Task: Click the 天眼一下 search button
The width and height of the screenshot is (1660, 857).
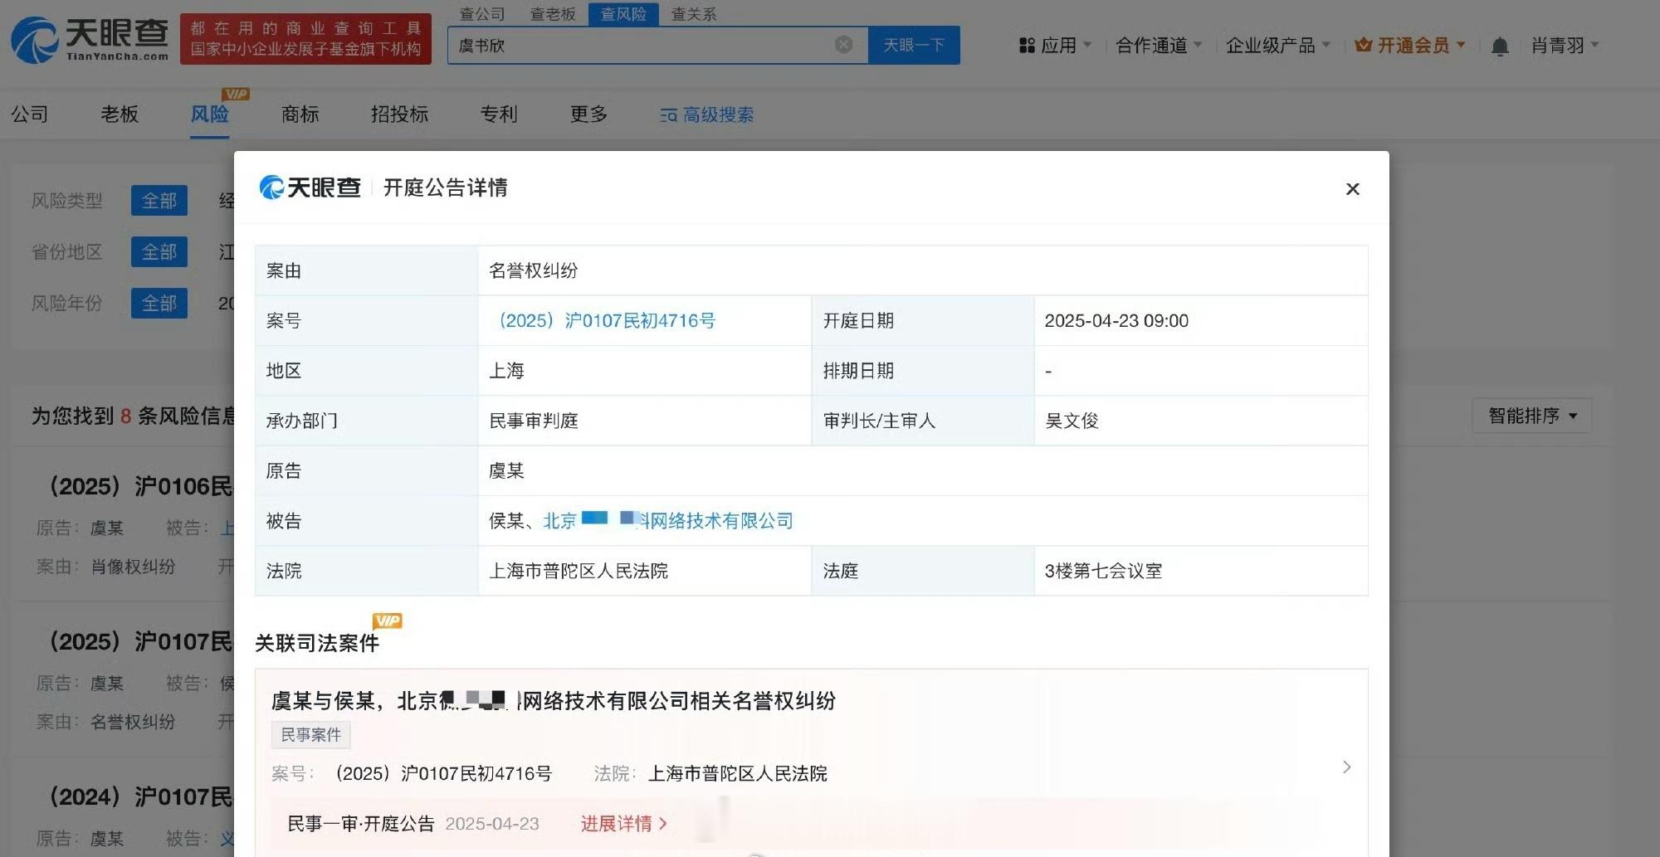Action: [914, 45]
